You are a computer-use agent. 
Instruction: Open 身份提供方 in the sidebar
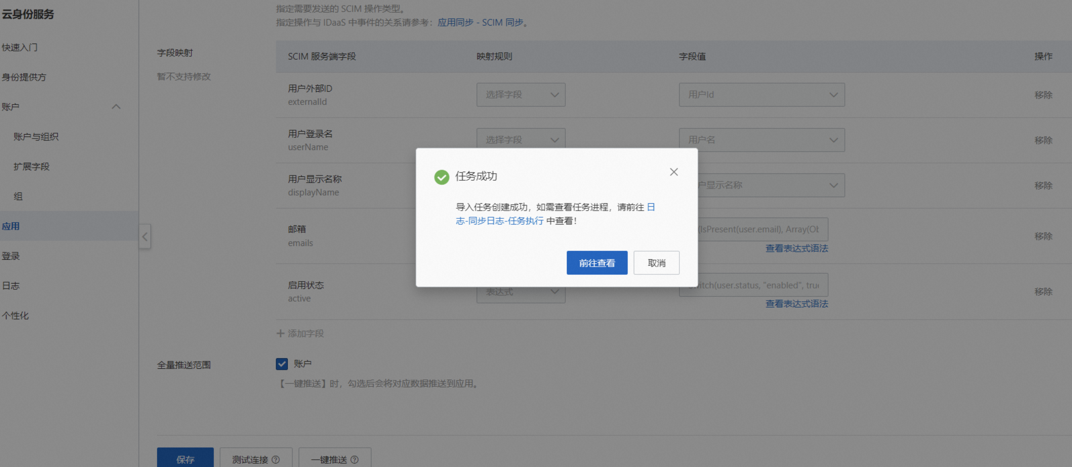click(24, 77)
